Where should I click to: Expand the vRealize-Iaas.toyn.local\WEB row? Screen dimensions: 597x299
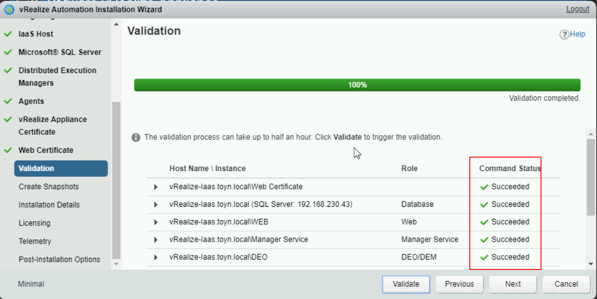pyautogui.click(x=156, y=222)
